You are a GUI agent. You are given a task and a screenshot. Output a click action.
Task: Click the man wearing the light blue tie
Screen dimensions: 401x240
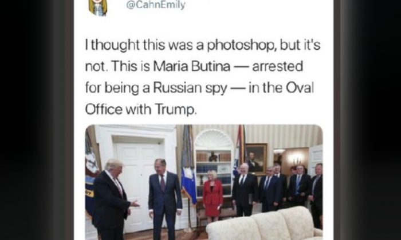click(x=299, y=185)
